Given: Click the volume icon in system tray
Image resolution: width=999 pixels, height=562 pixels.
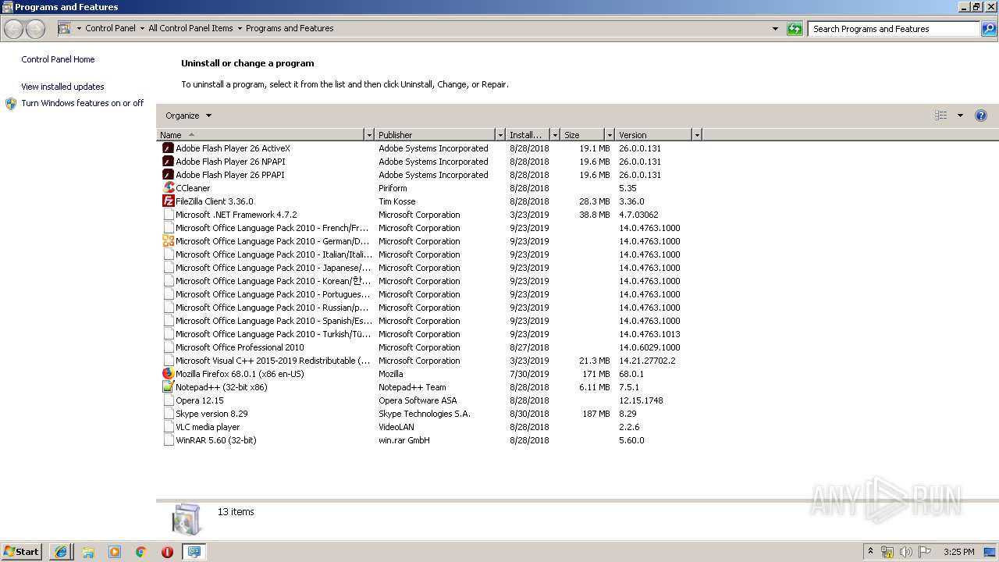Looking at the screenshot, I should click(906, 552).
